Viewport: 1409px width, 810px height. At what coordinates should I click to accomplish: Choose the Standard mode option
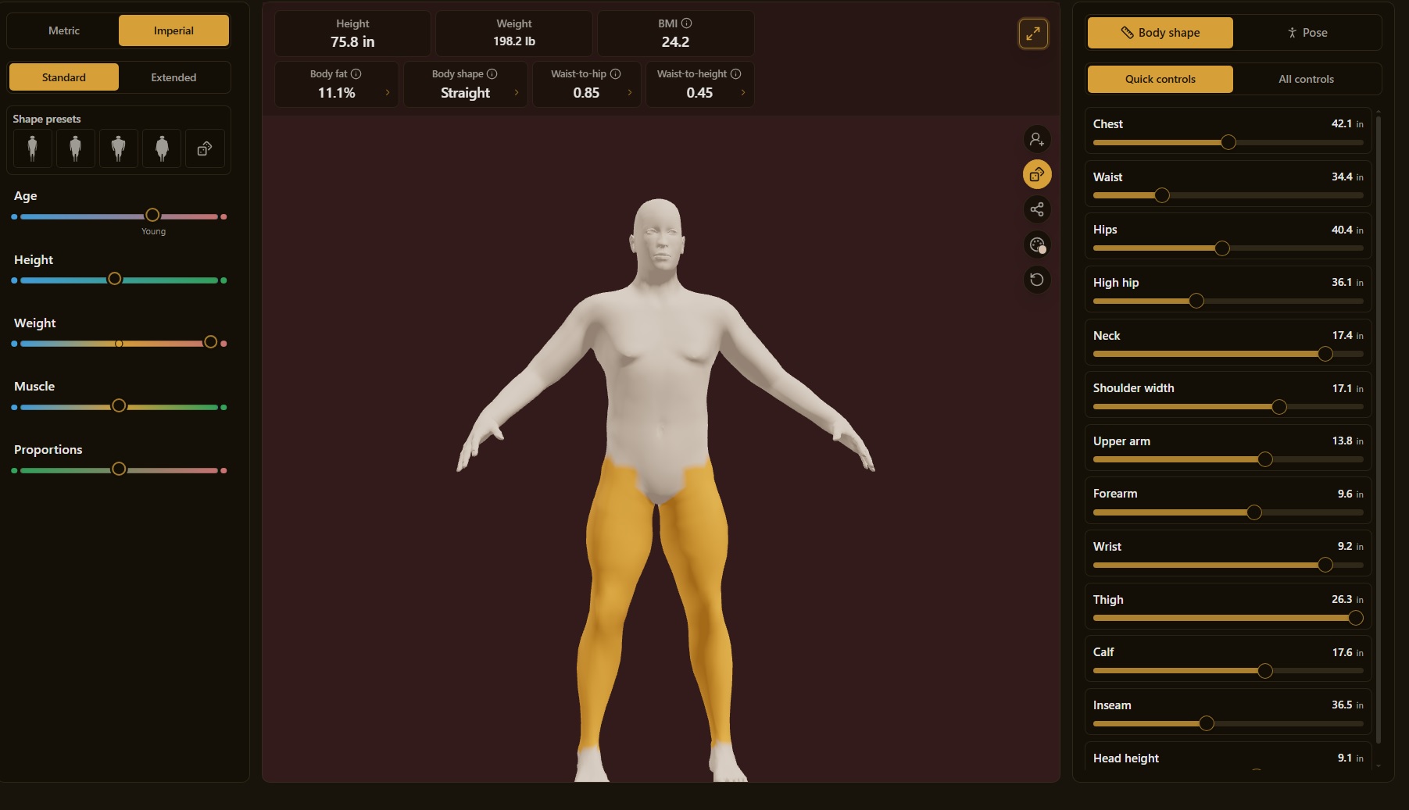click(64, 77)
